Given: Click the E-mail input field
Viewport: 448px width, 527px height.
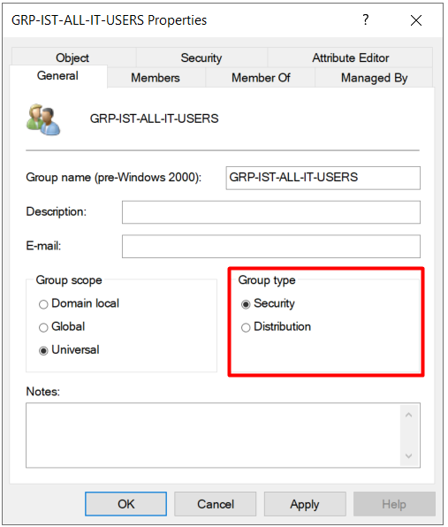Looking at the screenshot, I should click(271, 247).
